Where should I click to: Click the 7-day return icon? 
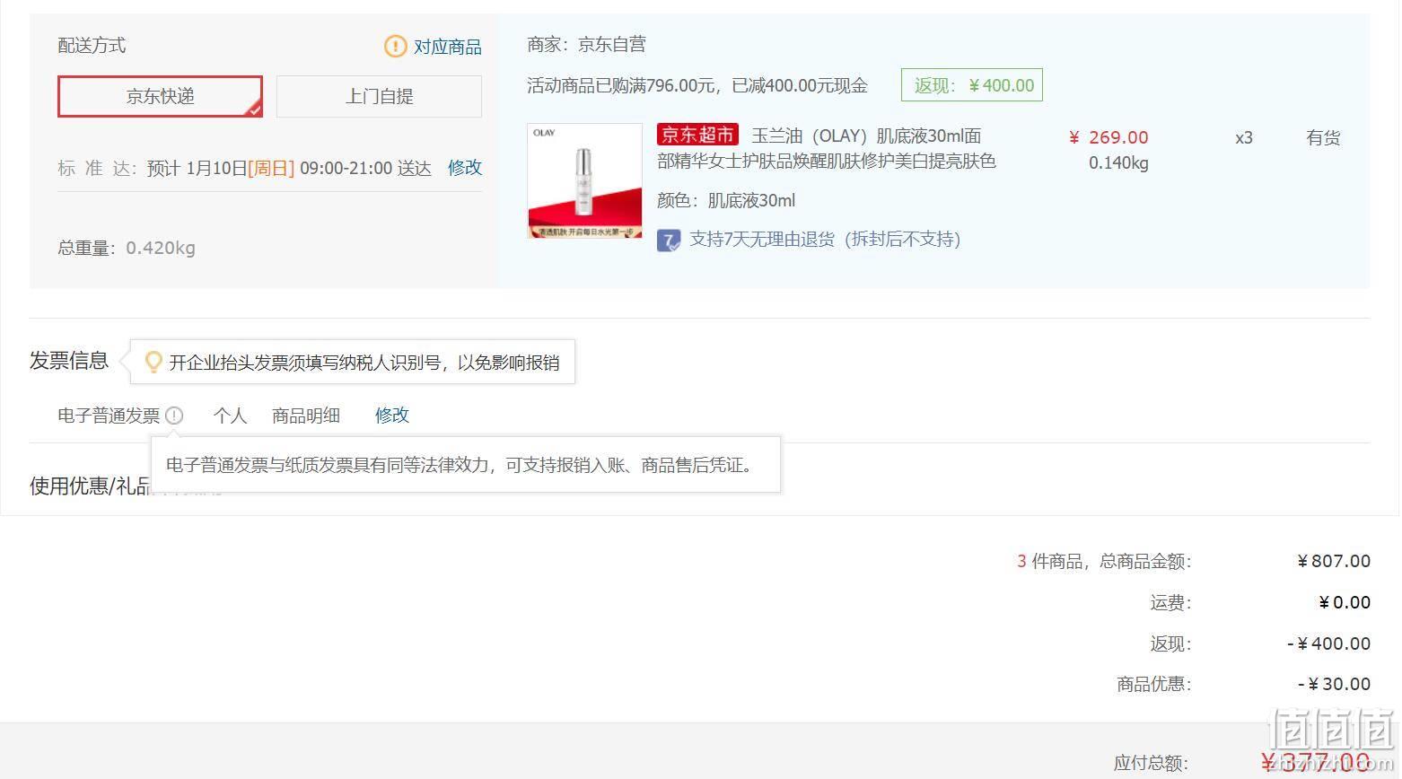669,240
